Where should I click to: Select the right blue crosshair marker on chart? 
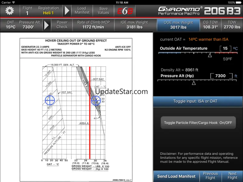pyautogui.click(x=96, y=100)
